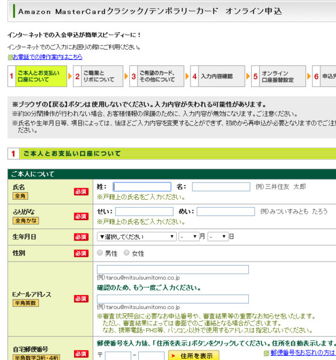
Task: Focus the first email address field
Action: click(173, 269)
